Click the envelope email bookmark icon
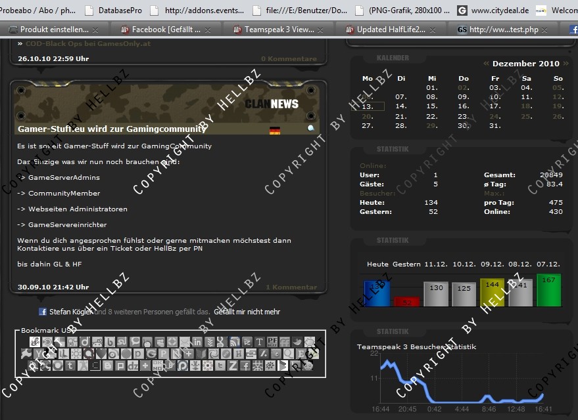Screen dimensions: 578x420 pos(185,342)
